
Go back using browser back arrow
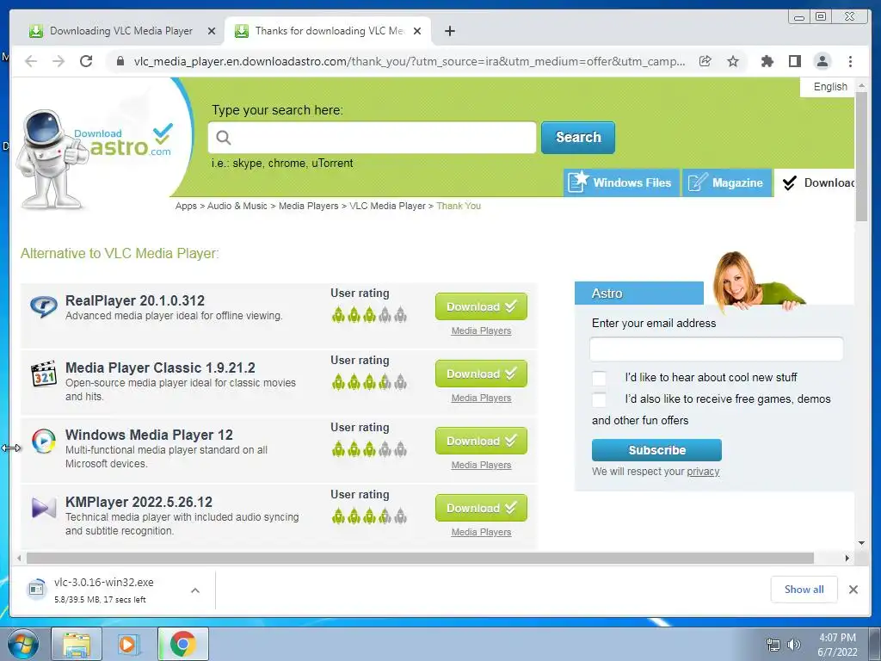31,61
